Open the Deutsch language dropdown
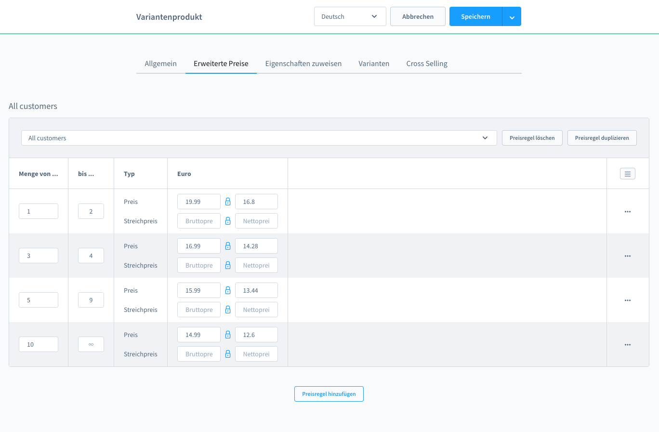Screen dimensions: 659x432 click(x=350, y=16)
